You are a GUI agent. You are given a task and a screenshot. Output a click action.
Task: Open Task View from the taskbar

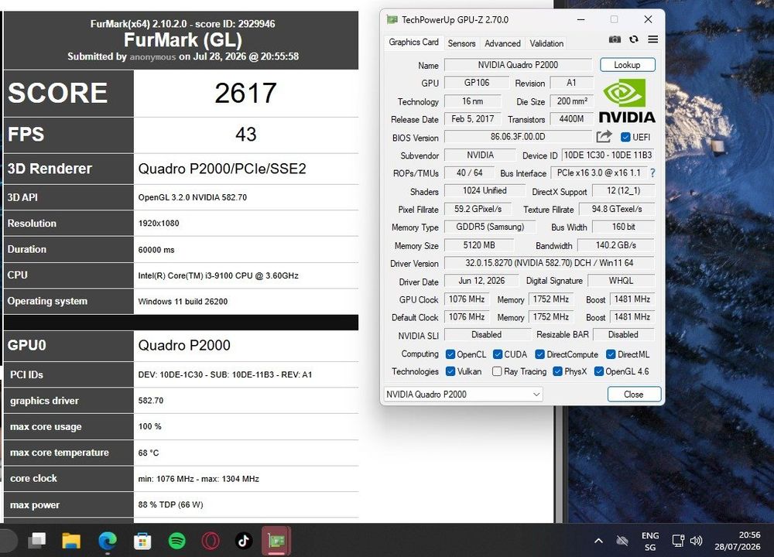pyautogui.click(x=37, y=541)
